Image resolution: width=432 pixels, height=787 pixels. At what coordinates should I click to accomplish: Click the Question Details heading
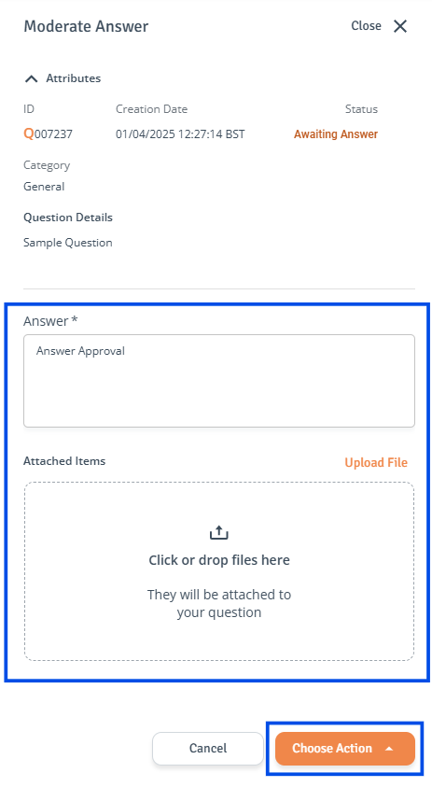[x=68, y=218]
